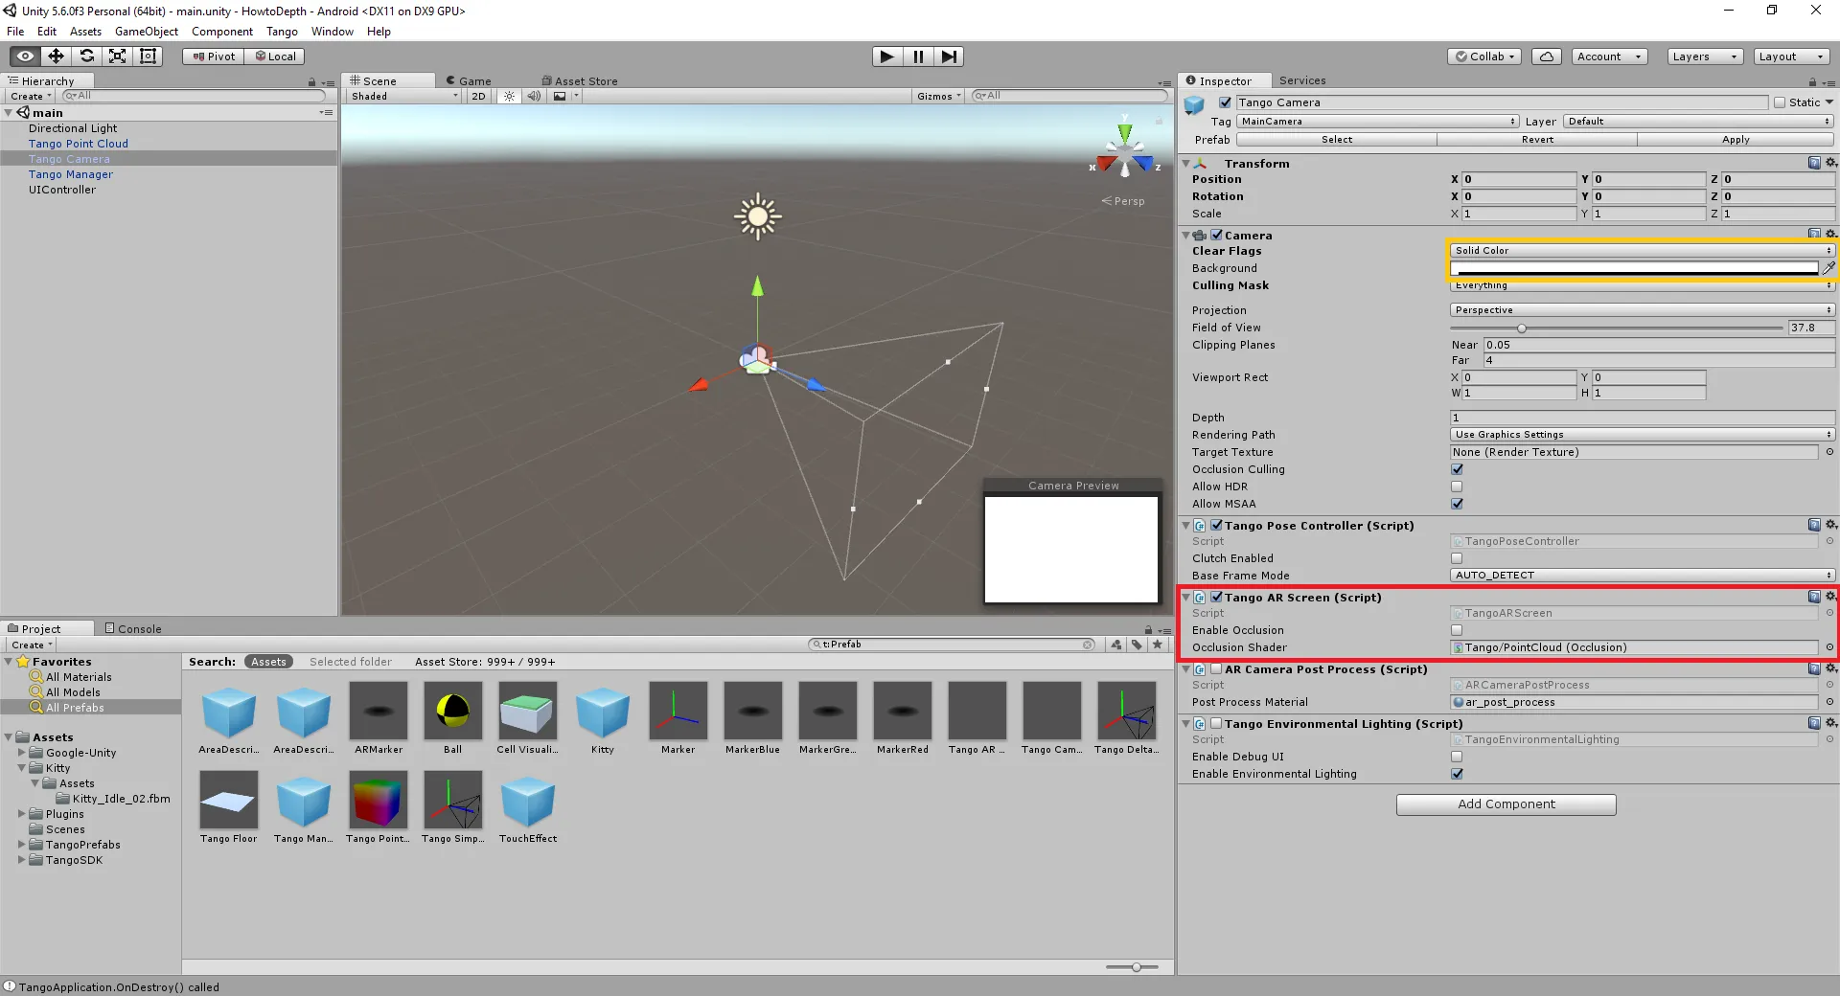Select the Rect transform tool
The height and width of the screenshot is (996, 1840).
click(148, 57)
